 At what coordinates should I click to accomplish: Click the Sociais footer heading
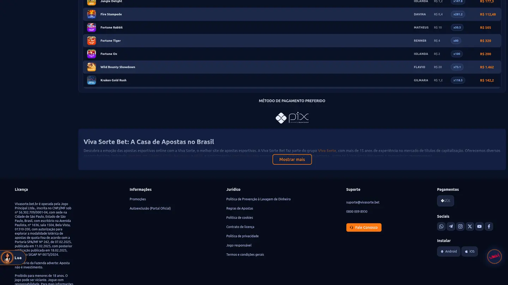pos(443,216)
